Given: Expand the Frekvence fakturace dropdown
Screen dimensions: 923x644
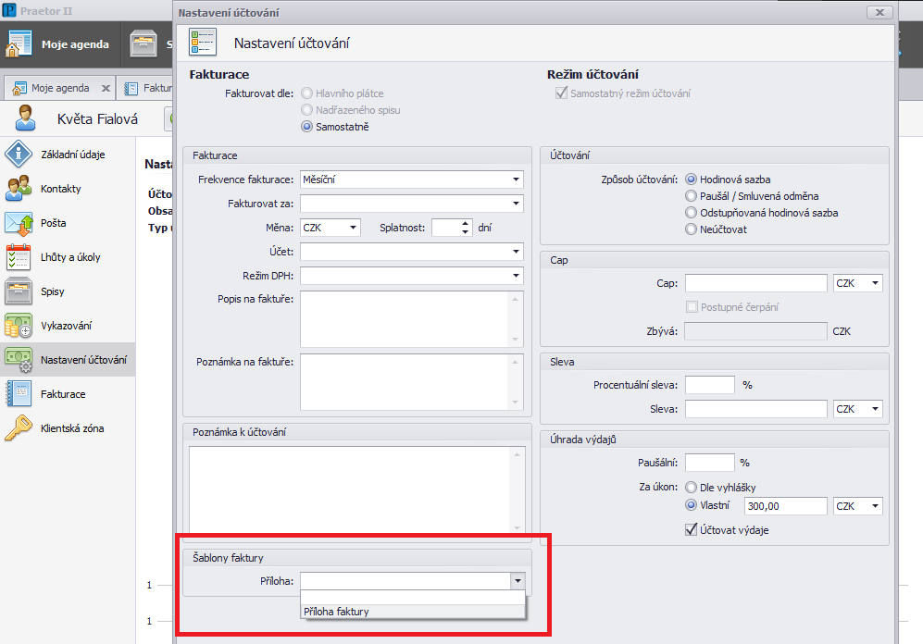Looking at the screenshot, I should (515, 180).
